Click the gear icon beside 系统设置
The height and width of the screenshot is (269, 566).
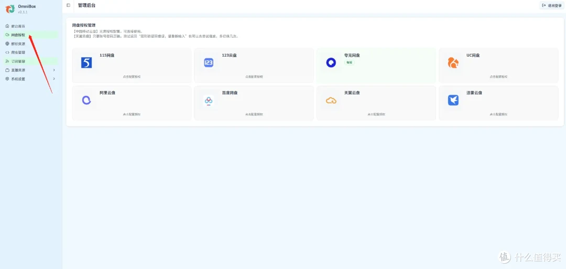coord(7,79)
